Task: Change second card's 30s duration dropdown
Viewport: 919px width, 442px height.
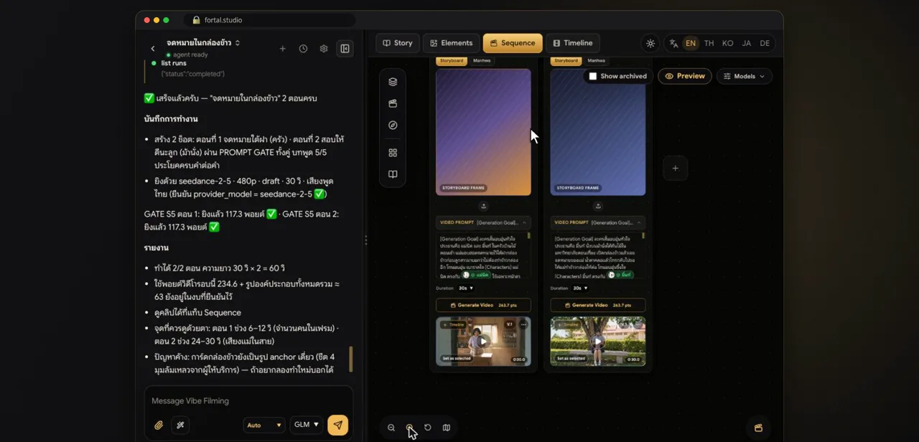Action: click(x=579, y=288)
